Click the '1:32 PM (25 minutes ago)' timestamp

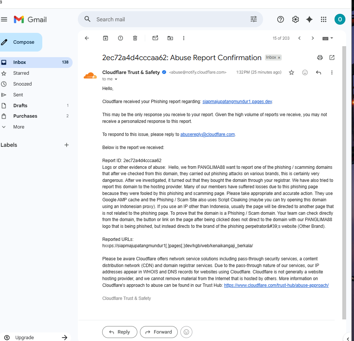[259, 72]
